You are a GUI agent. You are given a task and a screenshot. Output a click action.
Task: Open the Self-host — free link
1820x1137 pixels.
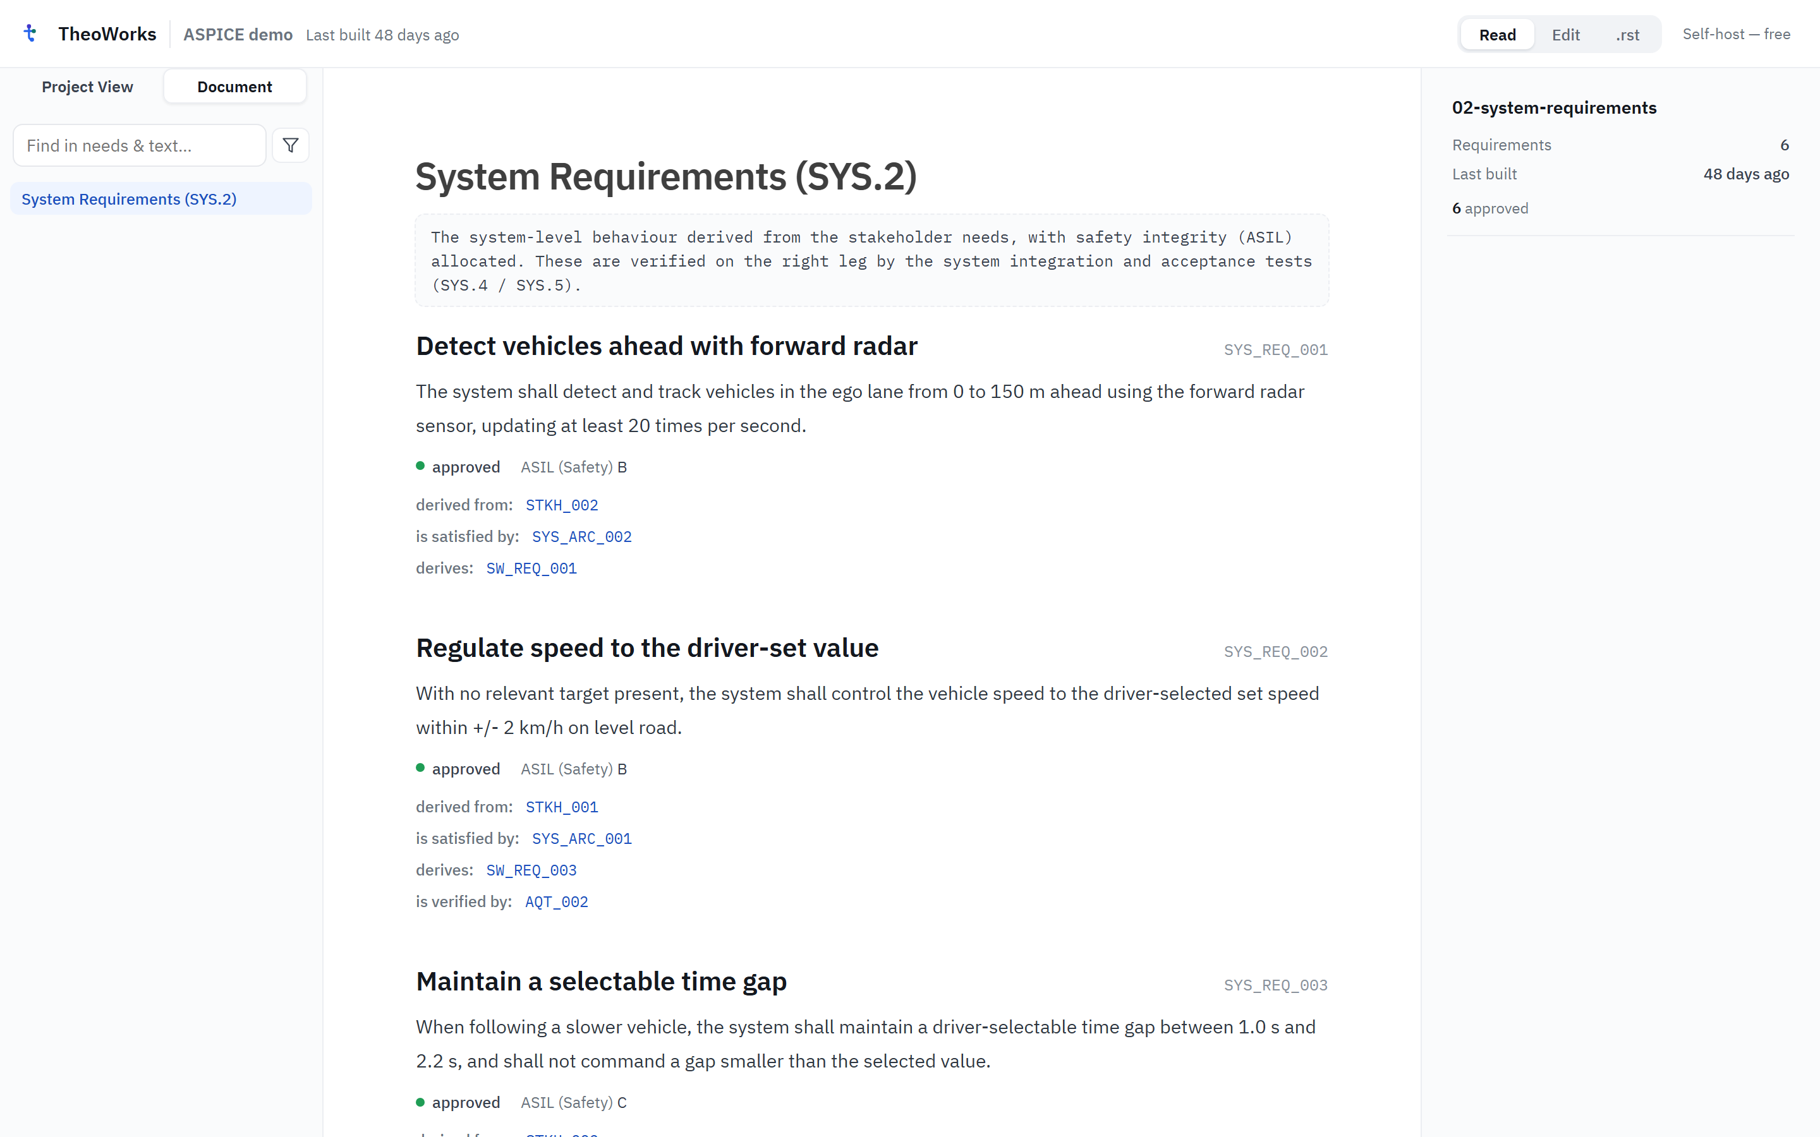1736,34
